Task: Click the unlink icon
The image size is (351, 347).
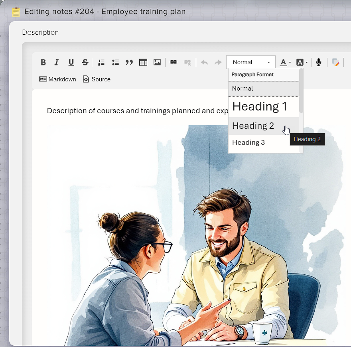Action: pyautogui.click(x=187, y=62)
